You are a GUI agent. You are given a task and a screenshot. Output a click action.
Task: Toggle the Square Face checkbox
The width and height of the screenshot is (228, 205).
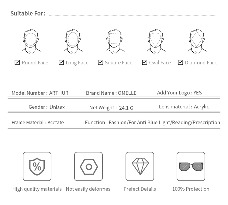click(101, 62)
